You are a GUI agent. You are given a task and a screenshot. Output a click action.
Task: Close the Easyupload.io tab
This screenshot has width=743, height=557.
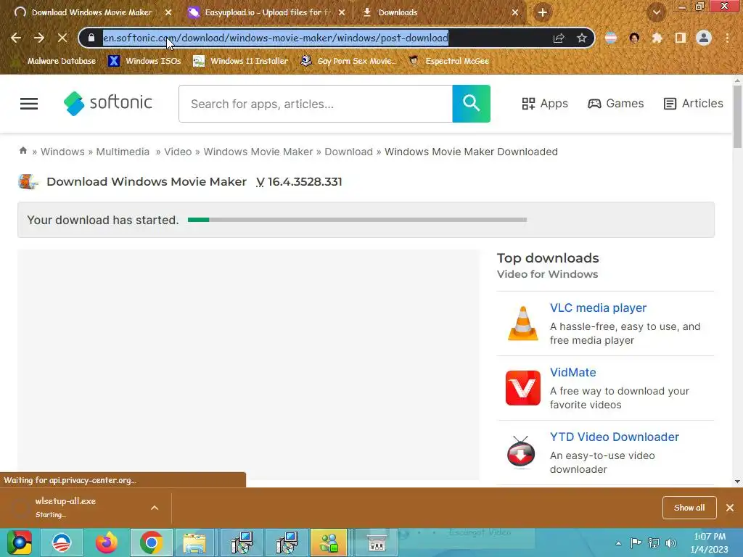pos(342,12)
